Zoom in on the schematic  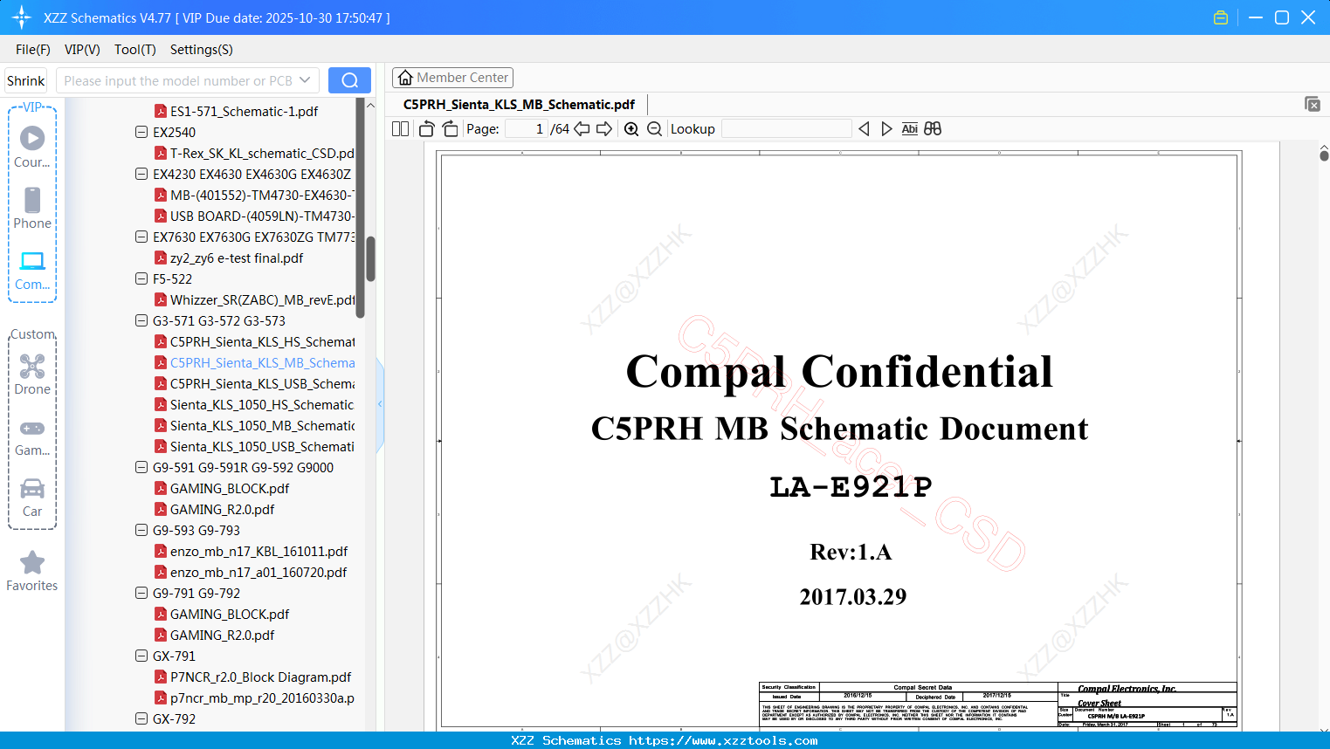point(631,129)
